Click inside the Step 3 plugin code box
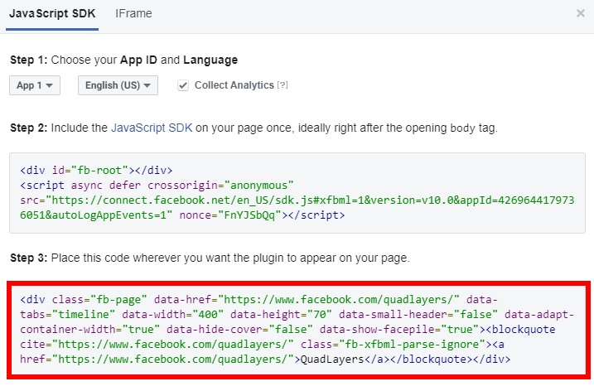 click(538, 360)
